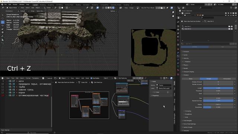238x134 pixels.
Task: Toggle render visibility of Izba Dirt 2
Action: tap(232, 29)
